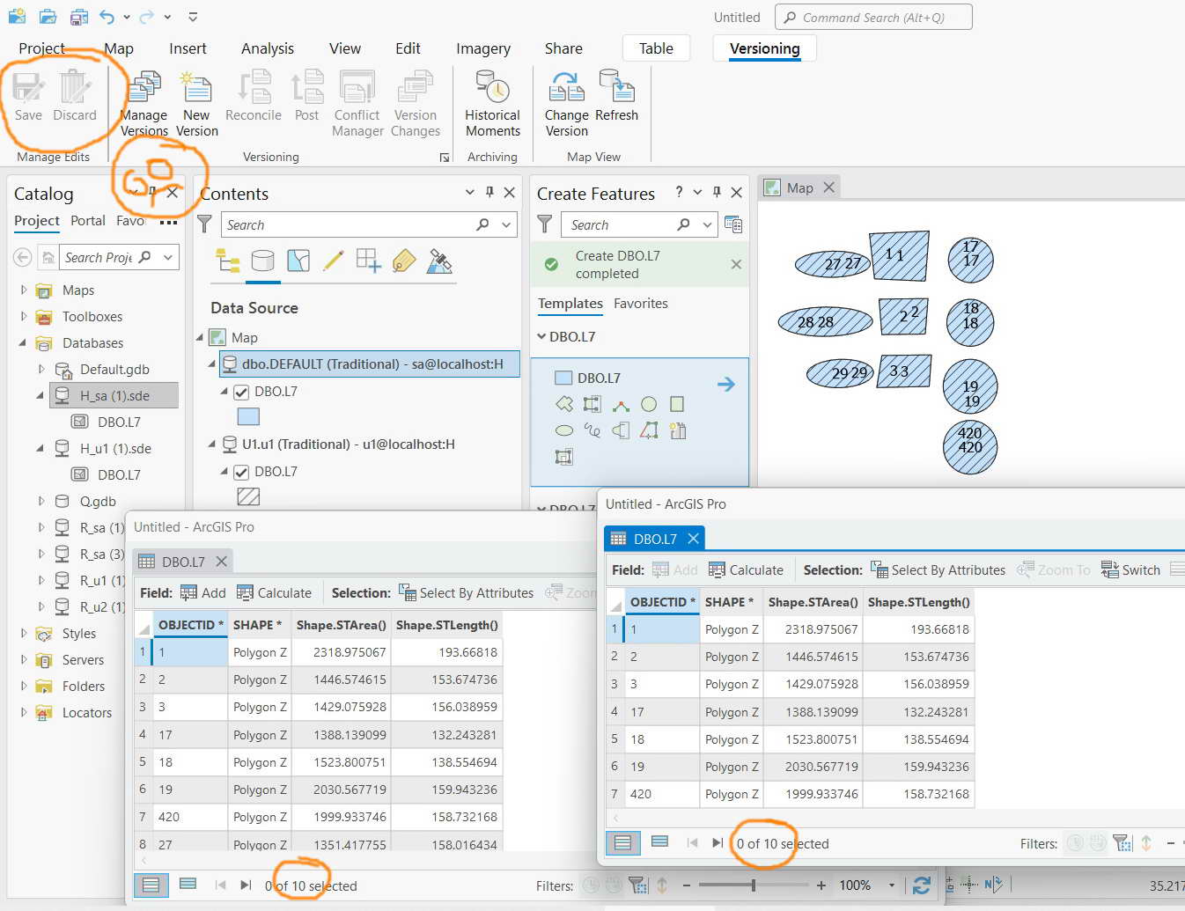Toggle DBO.L7 layer under U1.u1
Image resolution: width=1185 pixels, height=911 pixels.
(x=241, y=472)
